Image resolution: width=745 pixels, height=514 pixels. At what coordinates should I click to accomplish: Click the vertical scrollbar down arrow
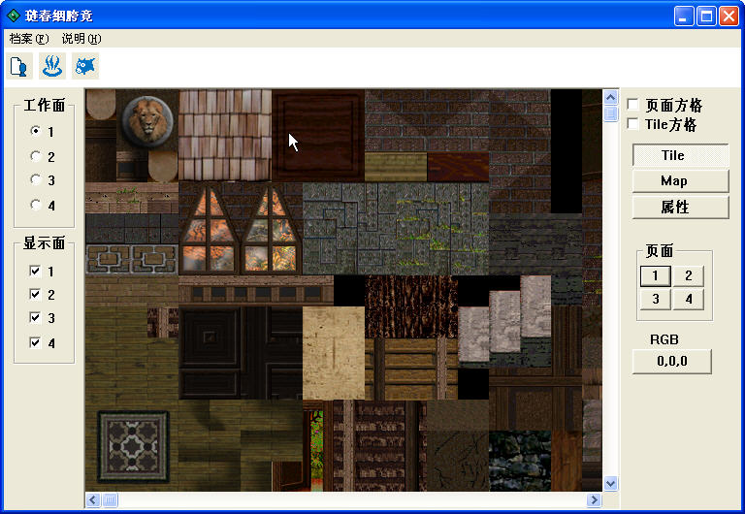[x=610, y=484]
